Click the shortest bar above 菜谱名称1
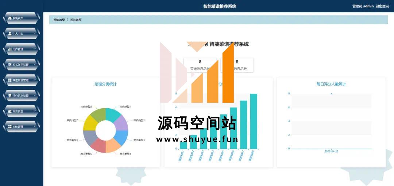The width and height of the screenshot is (394, 186). point(184,145)
